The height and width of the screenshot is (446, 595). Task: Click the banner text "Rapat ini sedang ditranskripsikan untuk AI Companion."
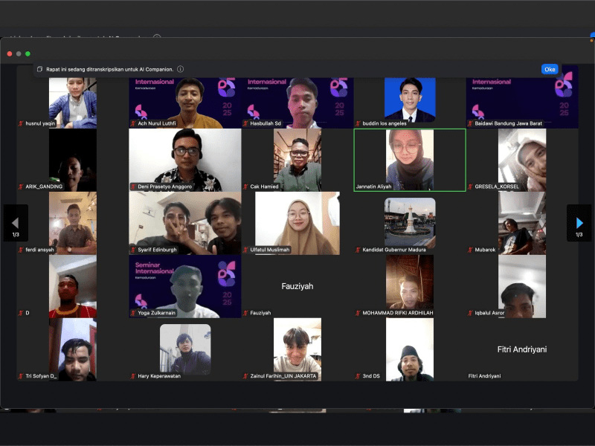pyautogui.click(x=109, y=69)
